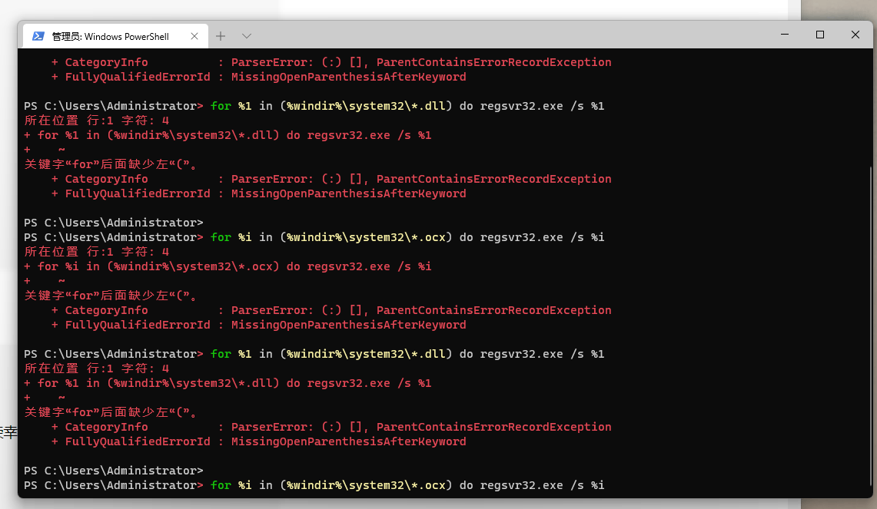The width and height of the screenshot is (877, 509).
Task: Click the bottom-most prompt's *.ocx for command
Action: click(407, 485)
